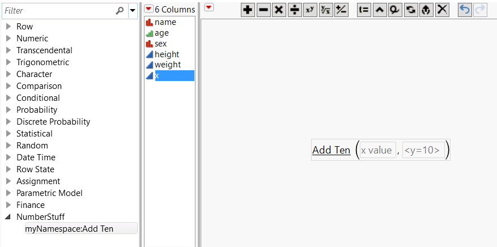
Task: Expand the Numeric function group
Action: point(9,39)
